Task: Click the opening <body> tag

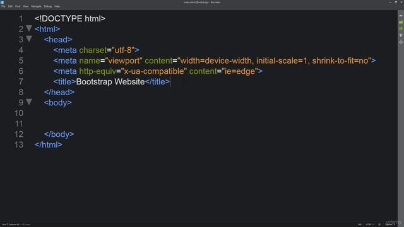Action: pos(58,103)
